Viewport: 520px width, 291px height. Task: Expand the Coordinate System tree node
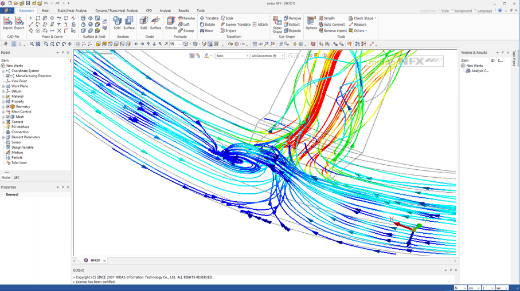point(3,71)
